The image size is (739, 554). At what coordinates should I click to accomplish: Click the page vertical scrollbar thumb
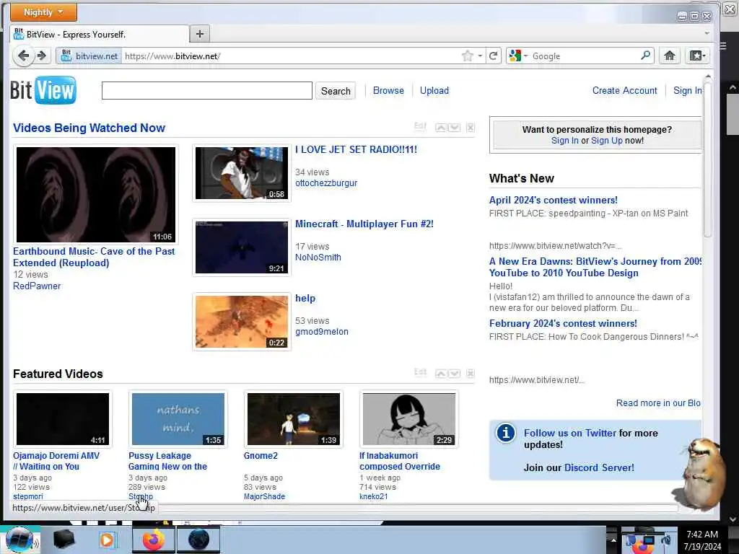[707, 158]
